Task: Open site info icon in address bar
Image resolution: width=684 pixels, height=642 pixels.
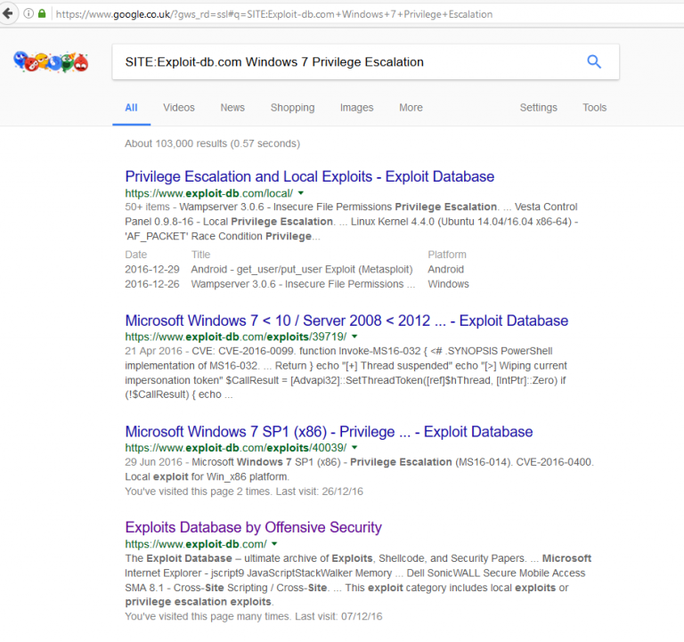Action: click(28, 13)
